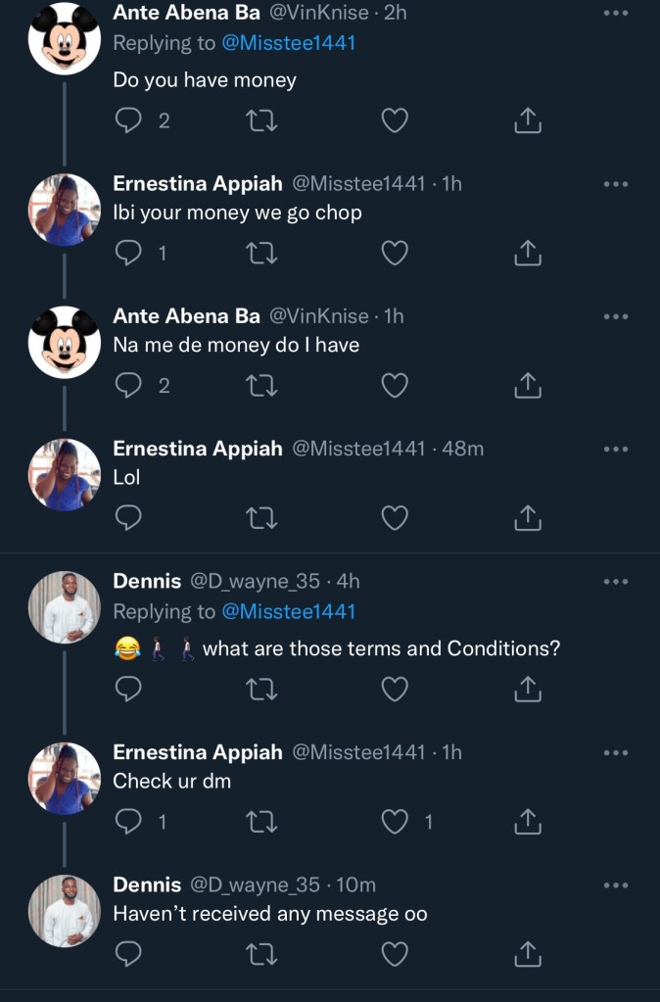
Task: Reply to Ernestina's 'Lol' tweet
Action: coord(129,517)
